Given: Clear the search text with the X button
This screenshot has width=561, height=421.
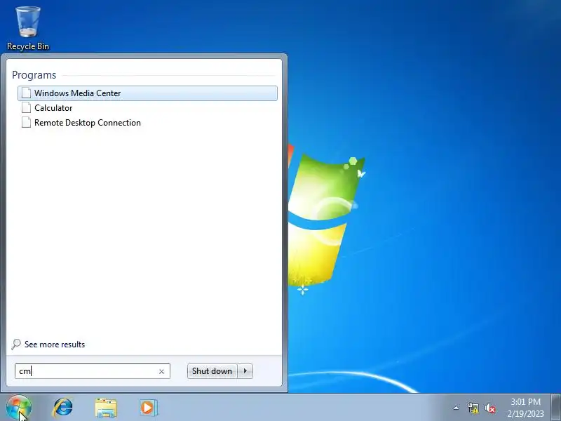Looking at the screenshot, I should coord(161,372).
